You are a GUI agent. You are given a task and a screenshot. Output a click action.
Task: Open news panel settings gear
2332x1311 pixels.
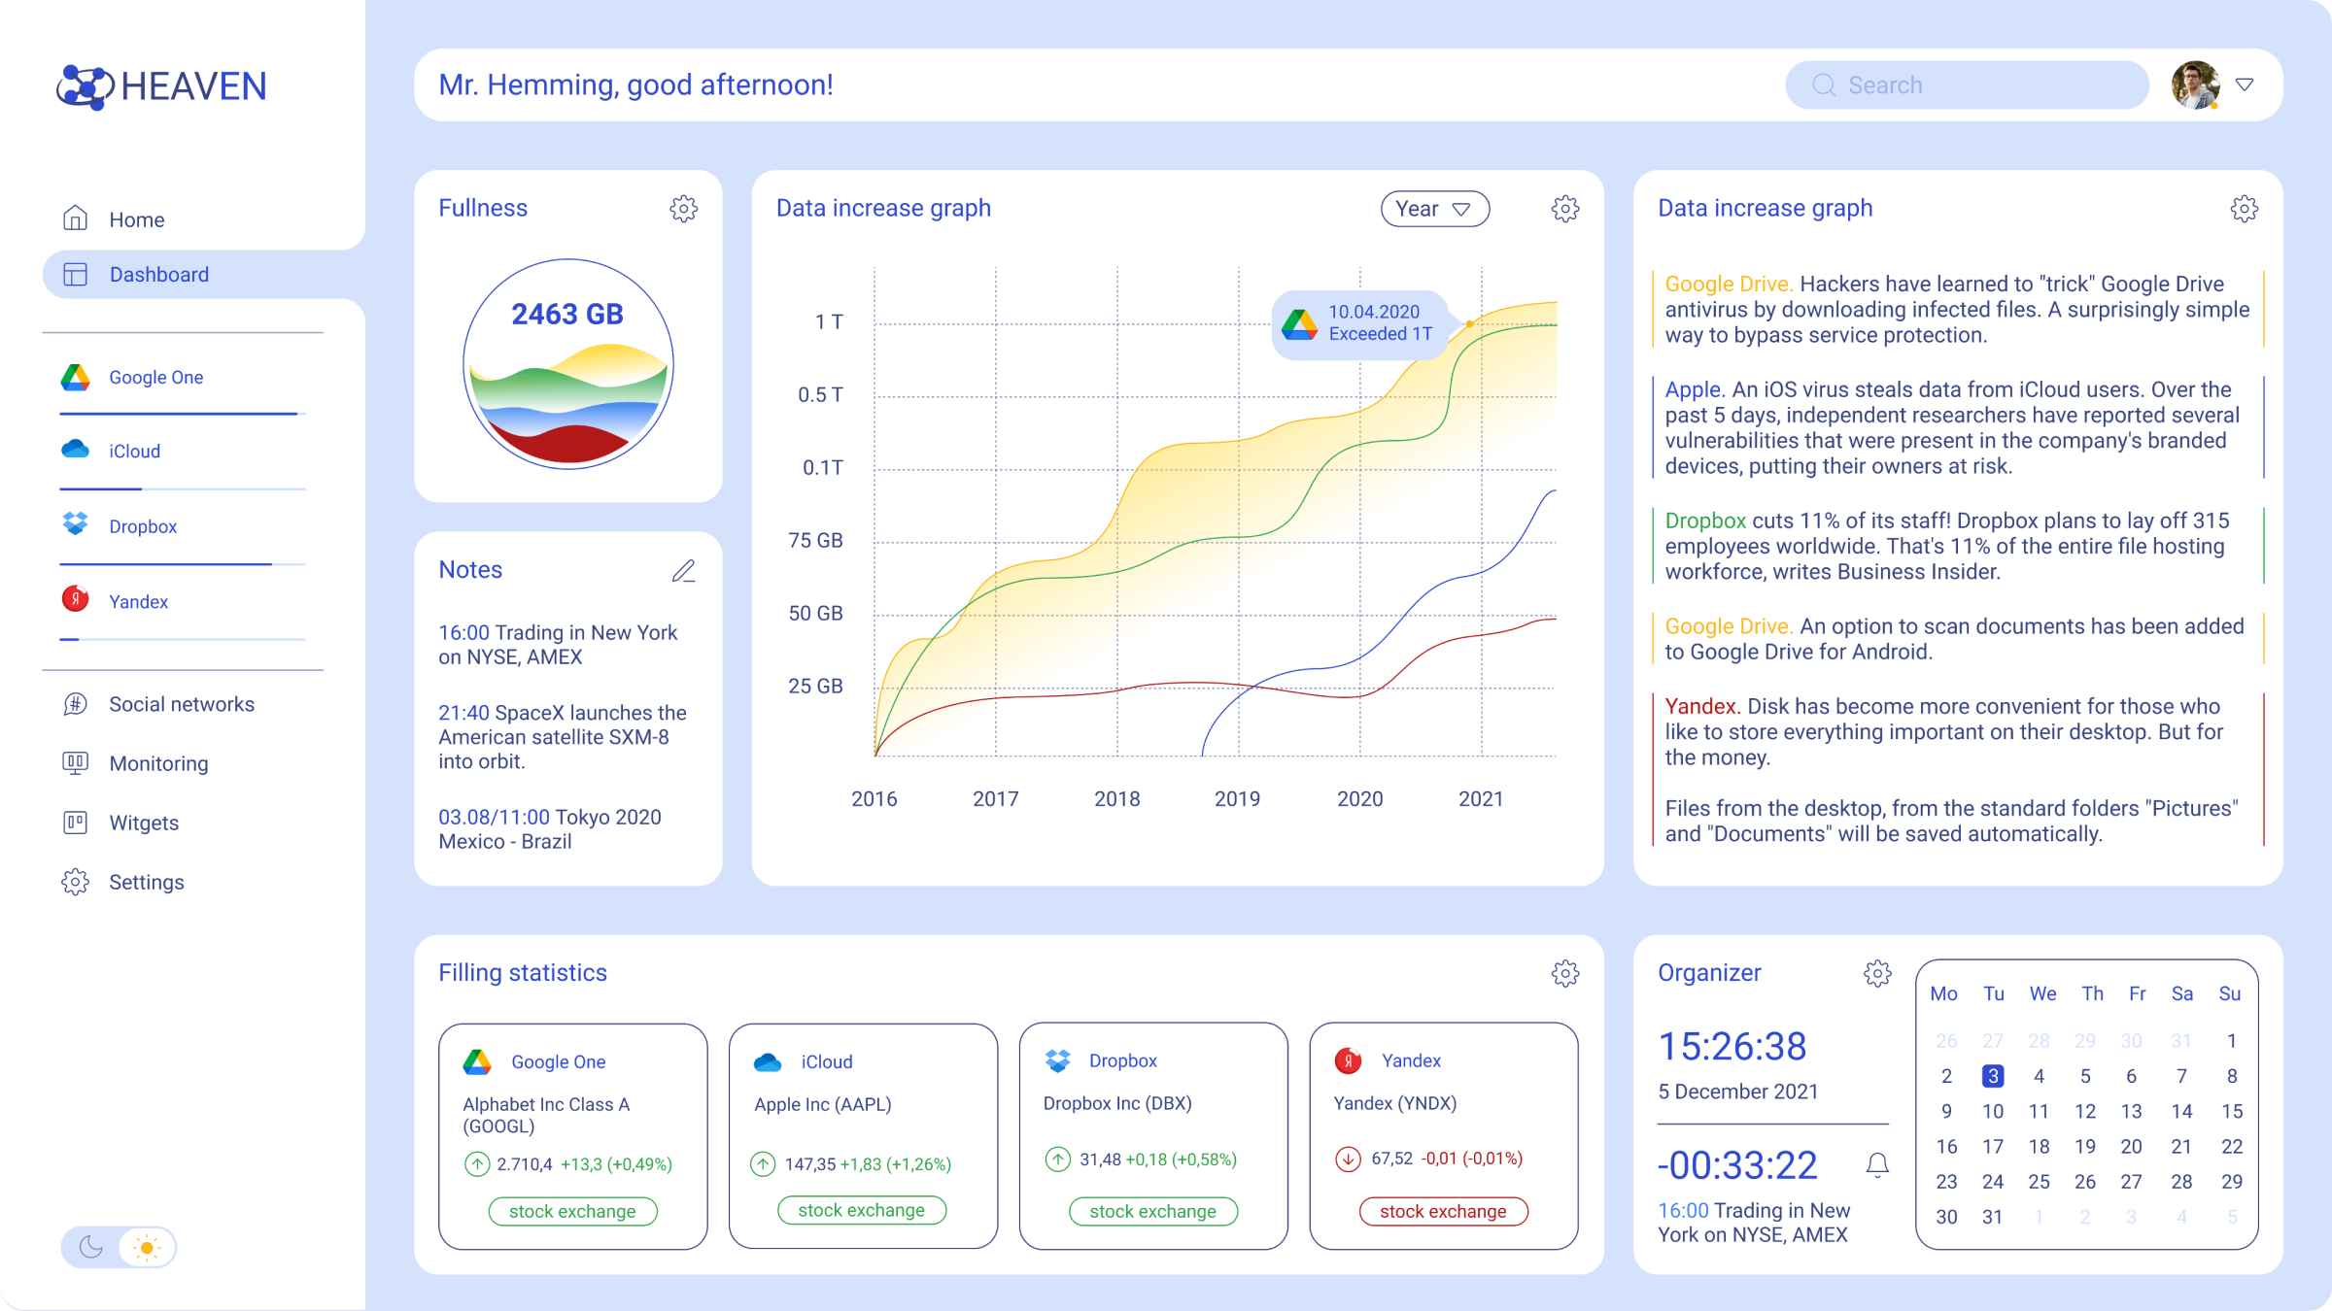click(x=2244, y=208)
